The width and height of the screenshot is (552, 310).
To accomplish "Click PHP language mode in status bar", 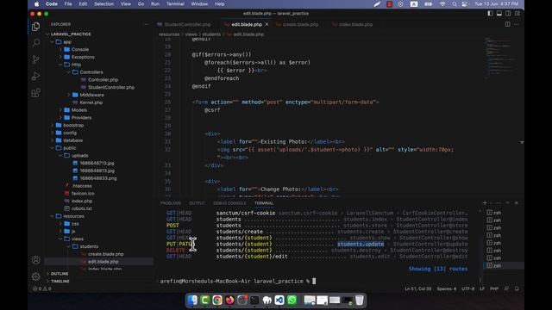I will 494,288.
